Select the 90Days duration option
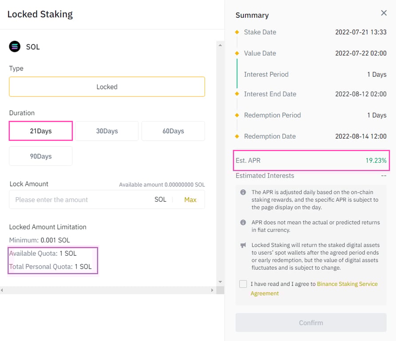Screen dimensions: 396x341 (40, 156)
